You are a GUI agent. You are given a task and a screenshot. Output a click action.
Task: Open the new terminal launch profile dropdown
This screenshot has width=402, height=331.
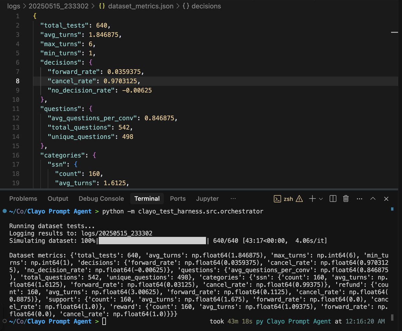click(321, 199)
